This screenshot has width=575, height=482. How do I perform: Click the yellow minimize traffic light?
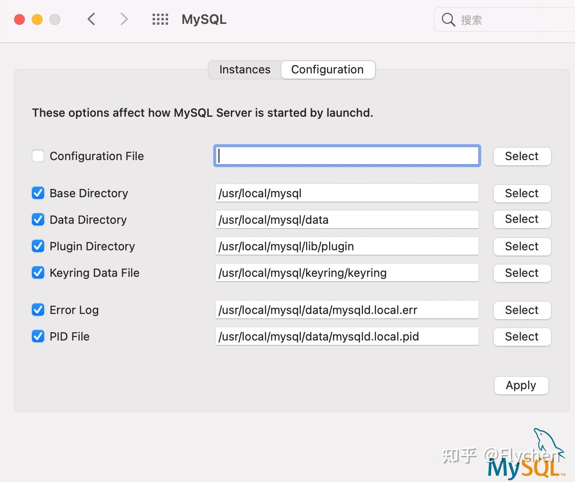[x=37, y=19]
